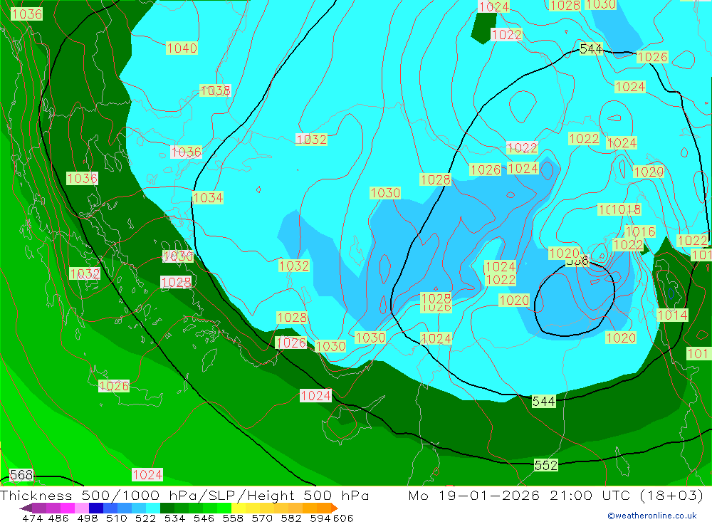
Task: Click the 1040 pressure label
Action: point(182,48)
